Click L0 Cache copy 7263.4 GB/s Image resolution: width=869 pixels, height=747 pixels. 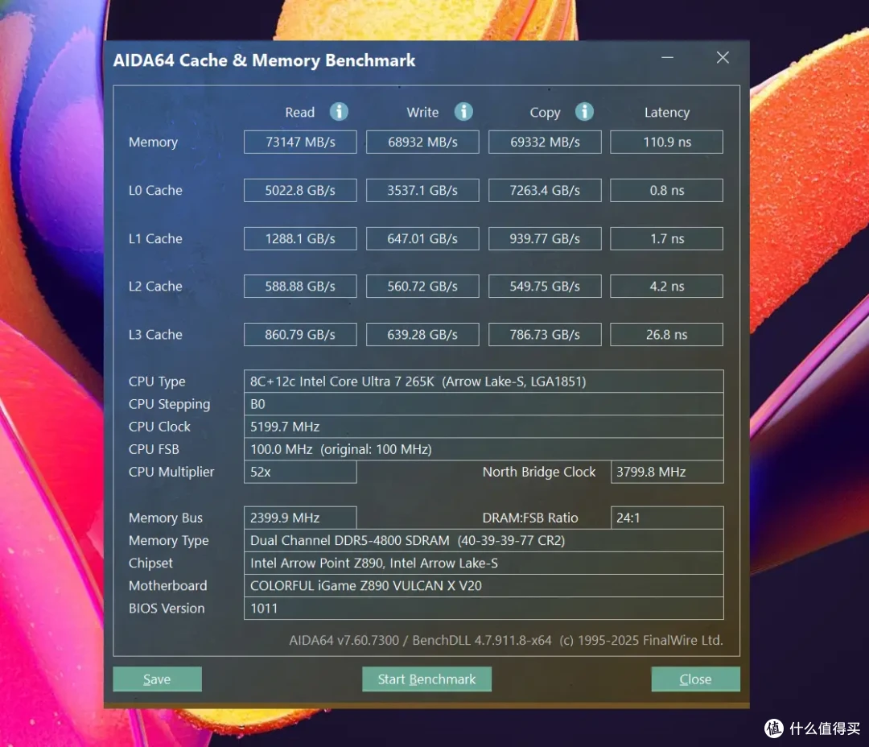(x=545, y=190)
